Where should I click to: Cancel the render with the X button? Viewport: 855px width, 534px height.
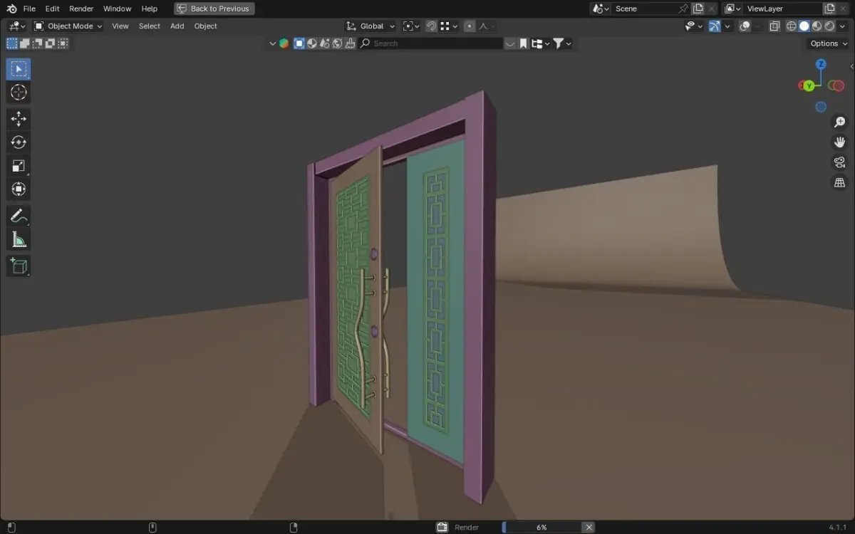point(589,528)
